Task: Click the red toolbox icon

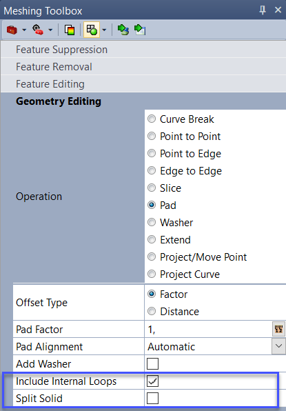Action: [x=12, y=30]
